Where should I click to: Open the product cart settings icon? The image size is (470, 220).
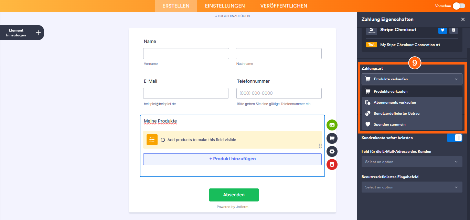click(332, 138)
